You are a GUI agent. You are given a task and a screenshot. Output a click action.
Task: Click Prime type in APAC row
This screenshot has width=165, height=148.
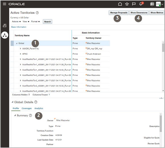click(75, 54)
